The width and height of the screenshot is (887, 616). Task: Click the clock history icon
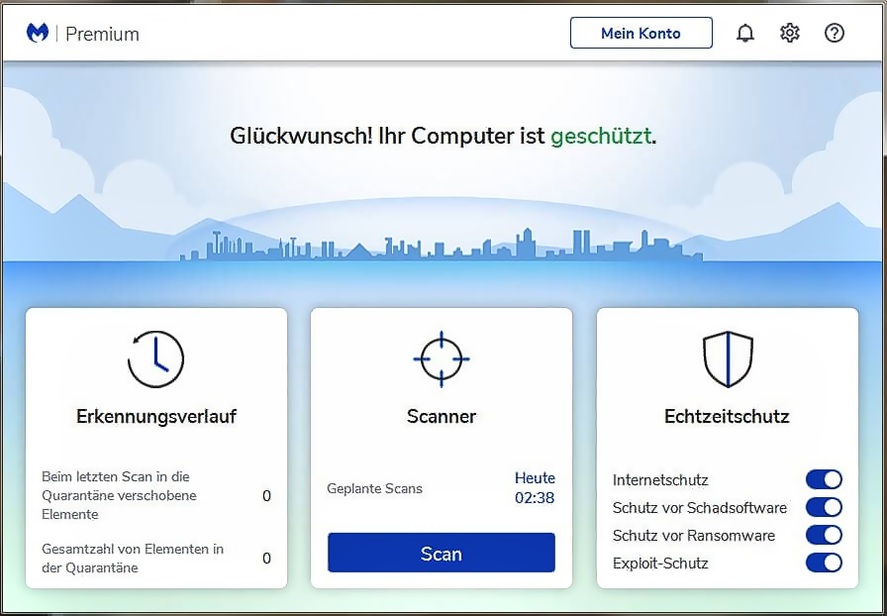[156, 359]
